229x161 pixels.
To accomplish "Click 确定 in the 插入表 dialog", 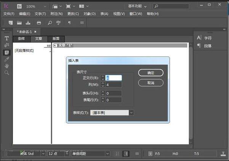I will pyautogui.click(x=151, y=73).
